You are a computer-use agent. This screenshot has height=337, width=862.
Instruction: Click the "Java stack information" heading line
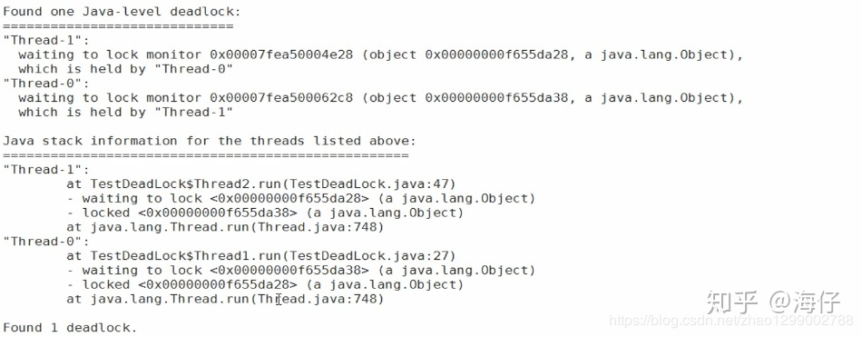click(210, 141)
